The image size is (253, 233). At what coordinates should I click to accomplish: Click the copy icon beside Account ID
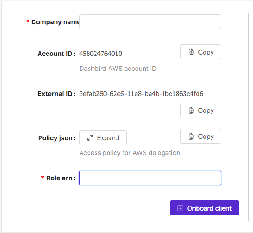click(191, 52)
